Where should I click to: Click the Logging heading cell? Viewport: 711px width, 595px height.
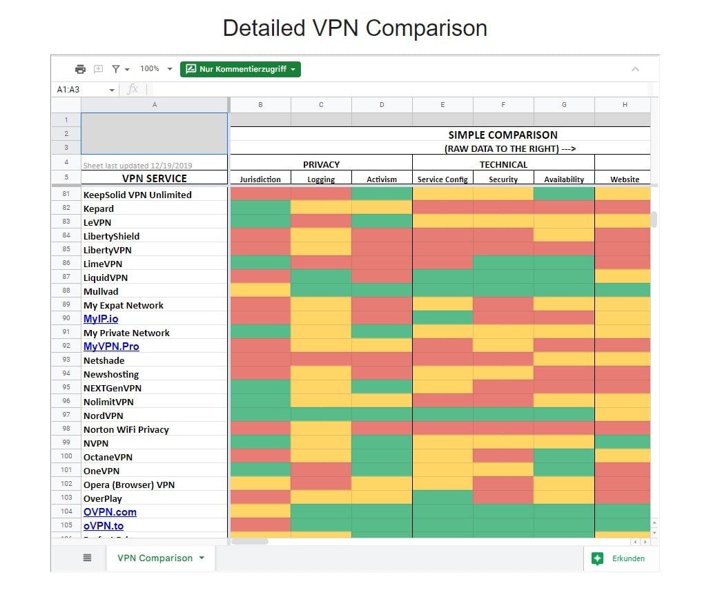[321, 179]
